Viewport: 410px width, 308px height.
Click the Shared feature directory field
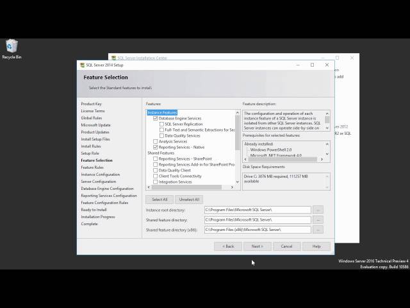coord(258,219)
